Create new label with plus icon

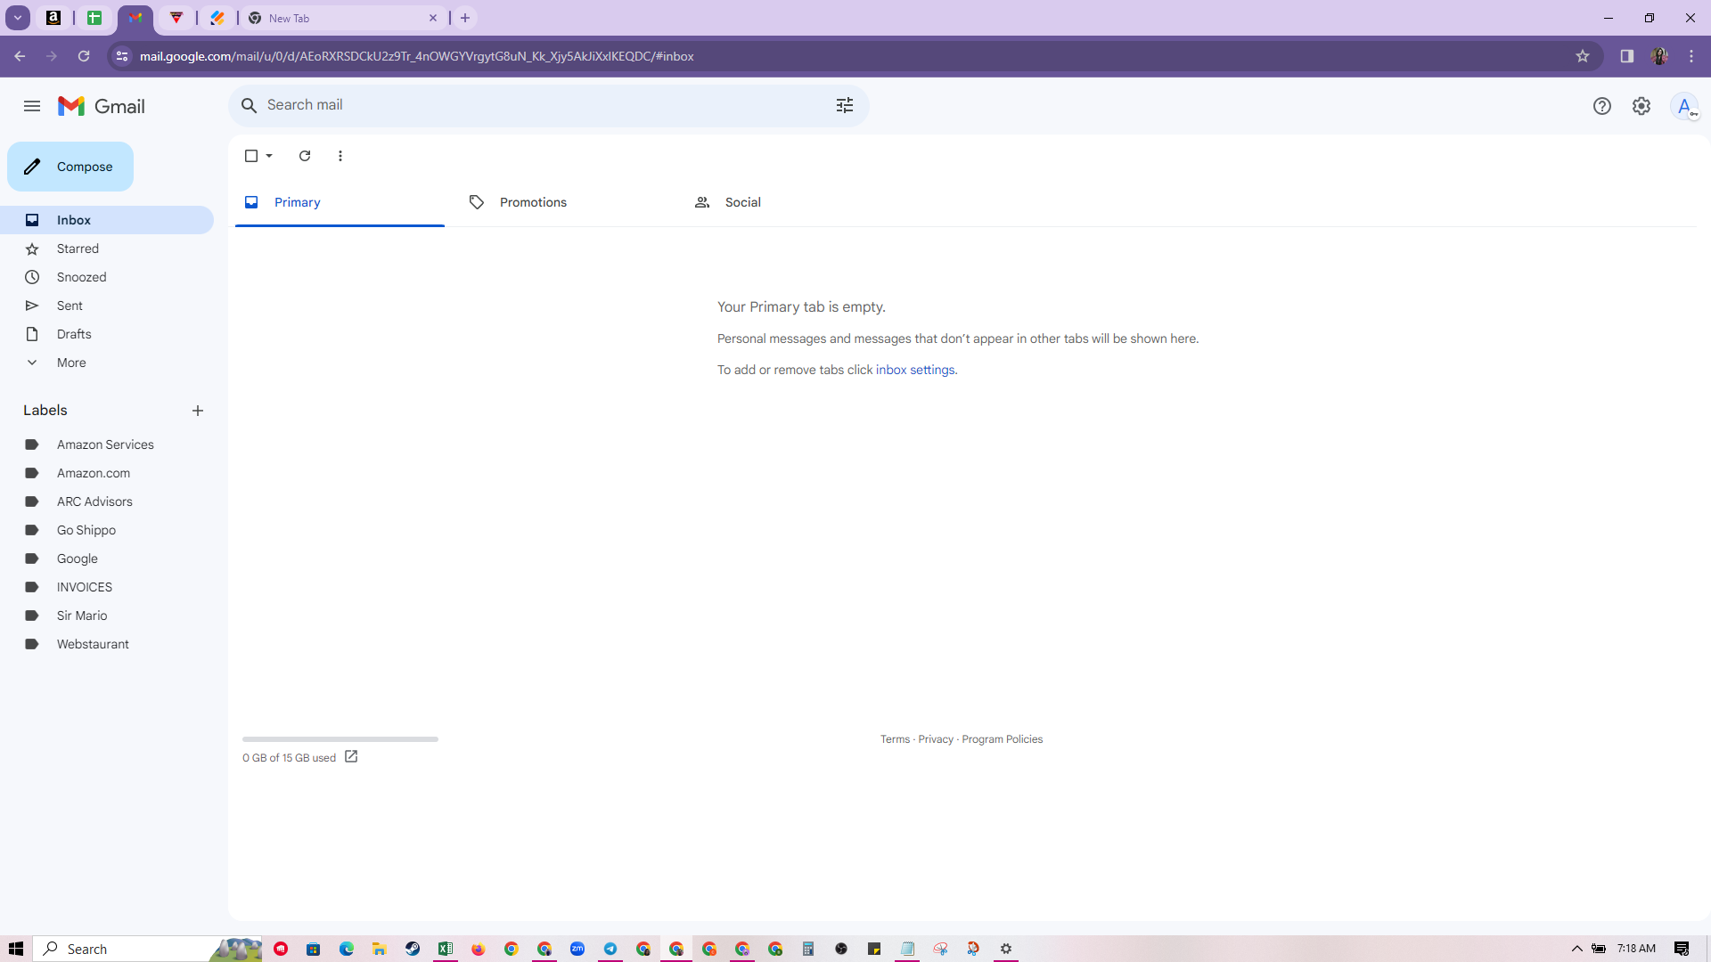coord(198,411)
